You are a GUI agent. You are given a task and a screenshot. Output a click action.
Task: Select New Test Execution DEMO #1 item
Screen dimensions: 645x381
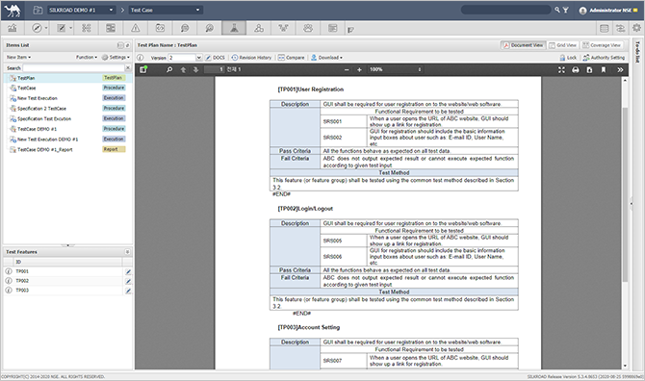click(67, 140)
